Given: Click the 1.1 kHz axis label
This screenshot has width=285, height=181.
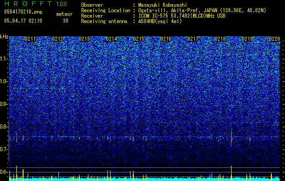Looking at the screenshot, I should point(4,59).
